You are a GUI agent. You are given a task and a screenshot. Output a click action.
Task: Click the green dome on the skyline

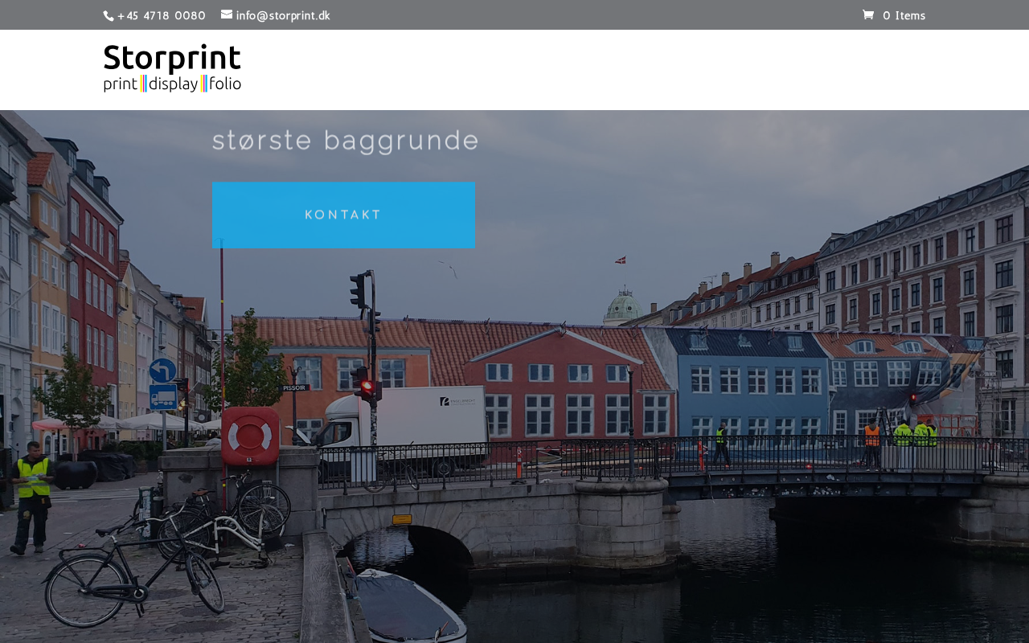click(x=623, y=307)
